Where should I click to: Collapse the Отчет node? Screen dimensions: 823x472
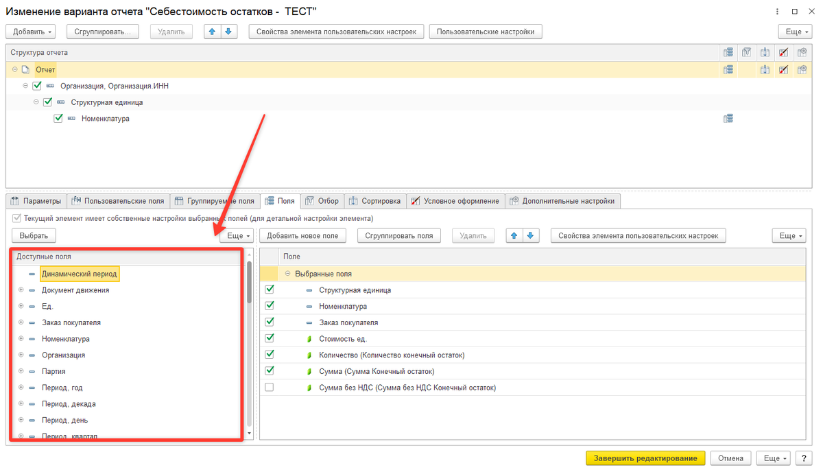(x=15, y=69)
